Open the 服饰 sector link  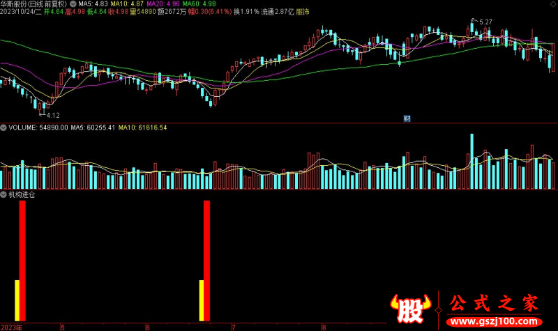coord(303,12)
